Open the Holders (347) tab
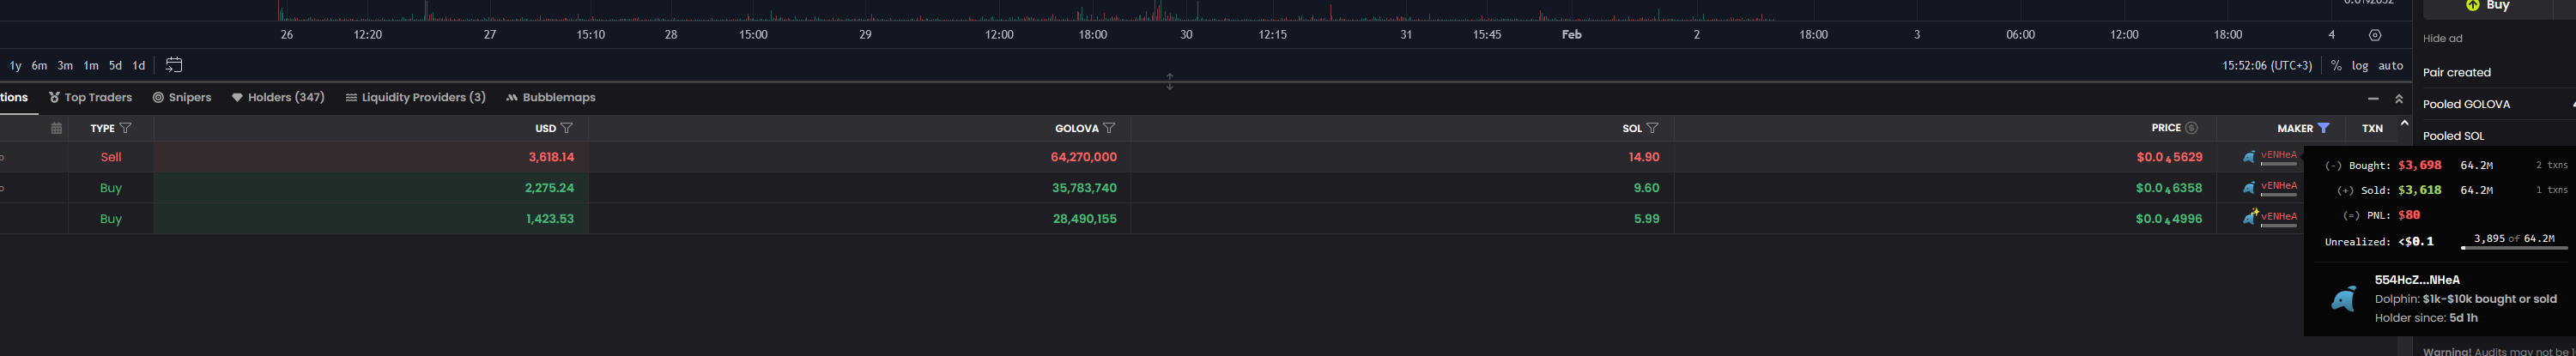The width and height of the screenshot is (2576, 356). point(278,97)
